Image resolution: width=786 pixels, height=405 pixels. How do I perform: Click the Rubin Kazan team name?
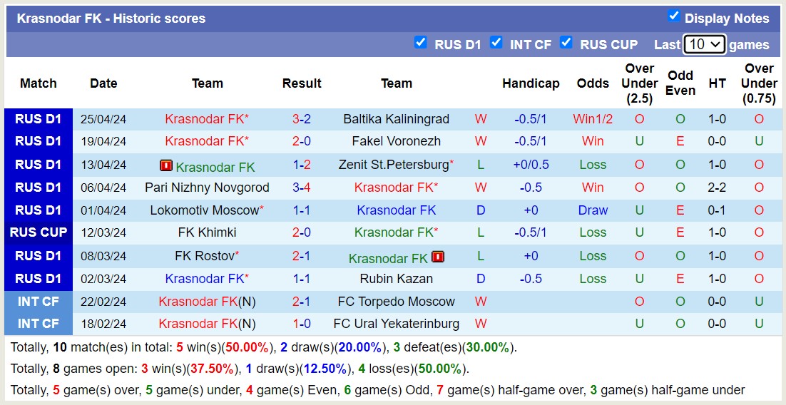(x=396, y=279)
